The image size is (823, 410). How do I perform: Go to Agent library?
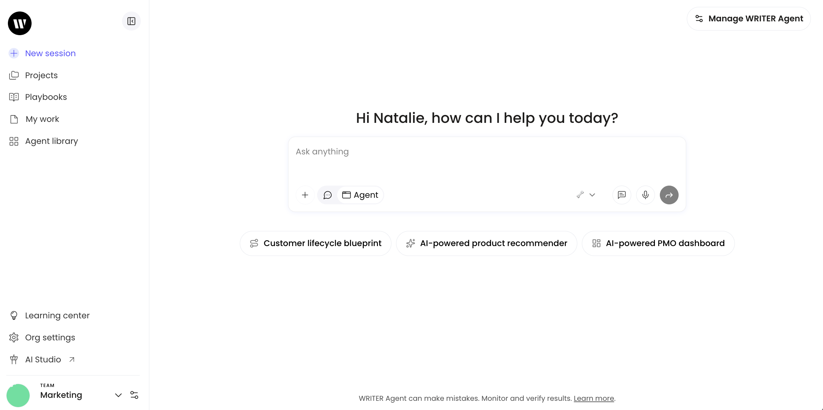click(51, 141)
